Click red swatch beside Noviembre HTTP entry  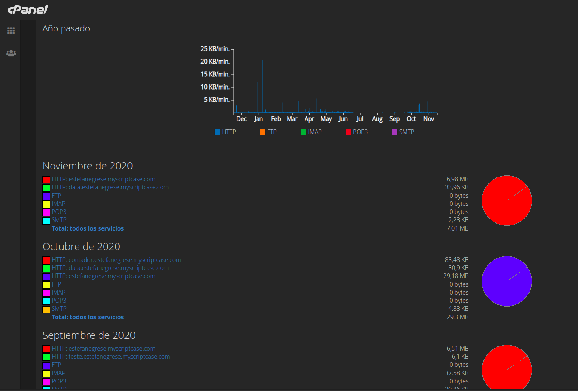click(x=46, y=180)
